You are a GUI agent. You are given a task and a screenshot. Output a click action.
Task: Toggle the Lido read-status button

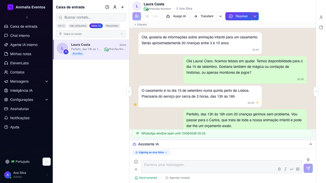tap(152, 16)
